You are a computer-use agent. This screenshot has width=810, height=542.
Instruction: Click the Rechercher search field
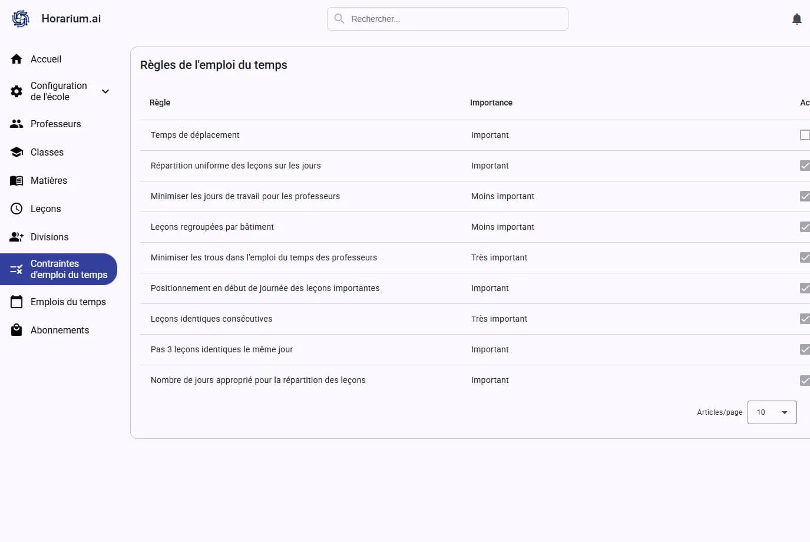click(454, 19)
